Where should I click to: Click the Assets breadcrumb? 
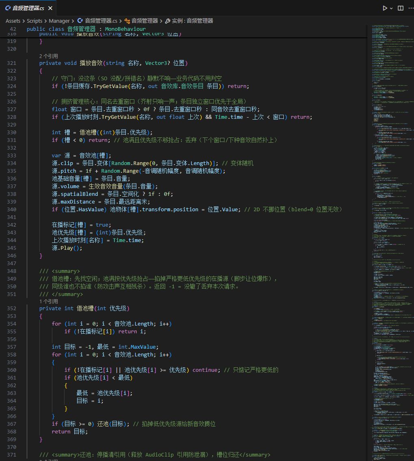(x=13, y=21)
